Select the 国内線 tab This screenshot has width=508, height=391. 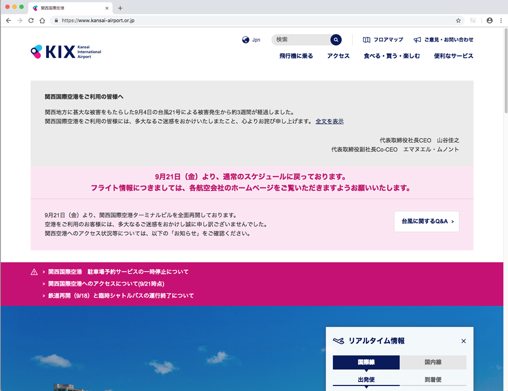(x=433, y=362)
